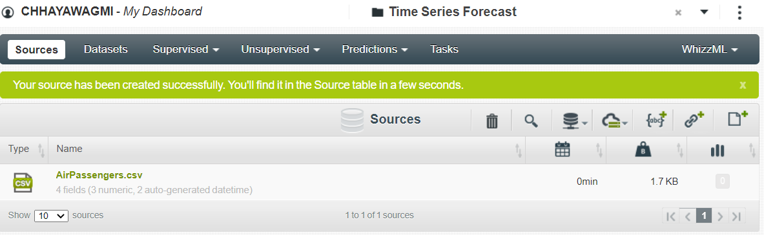
Task: Click the trash delete icon in Sources toolbar
Action: (492, 121)
